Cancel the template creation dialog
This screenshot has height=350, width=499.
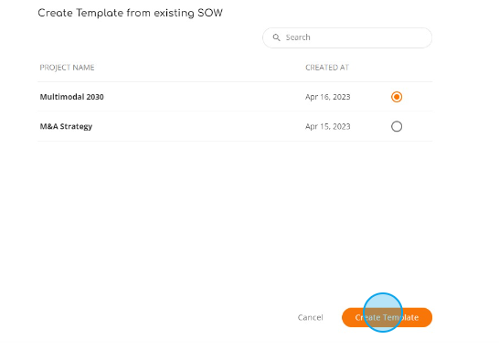[x=311, y=317]
